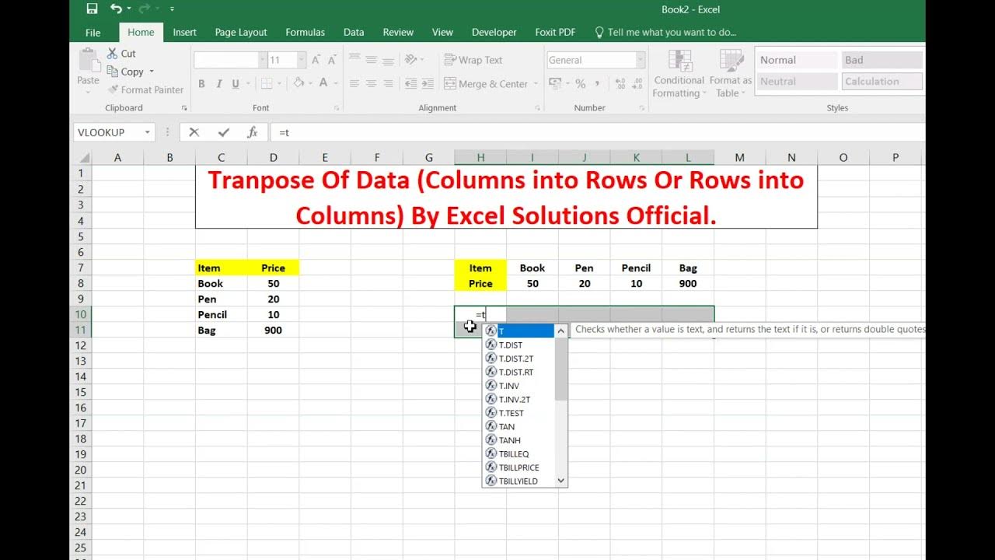The image size is (995, 560).
Task: Open the Name Box dropdown arrow
Action: click(147, 133)
